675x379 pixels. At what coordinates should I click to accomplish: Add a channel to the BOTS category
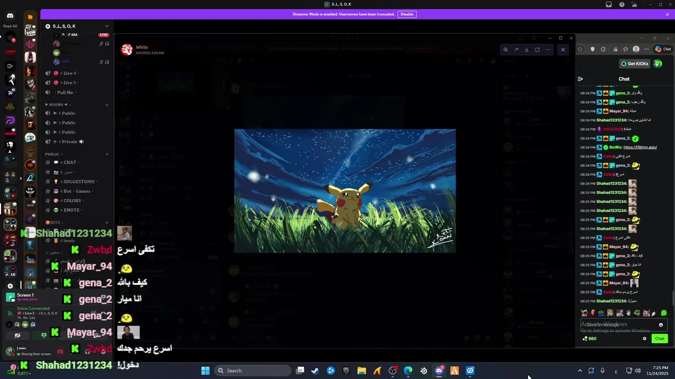(x=107, y=223)
